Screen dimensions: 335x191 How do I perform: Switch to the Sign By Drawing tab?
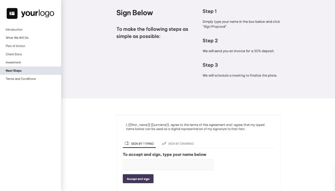point(181,144)
